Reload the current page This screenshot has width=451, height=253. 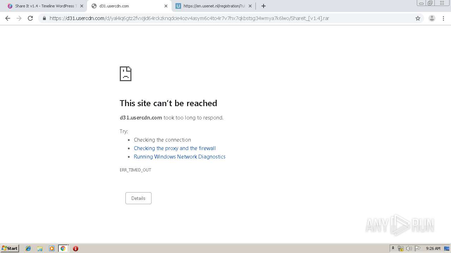click(30, 18)
